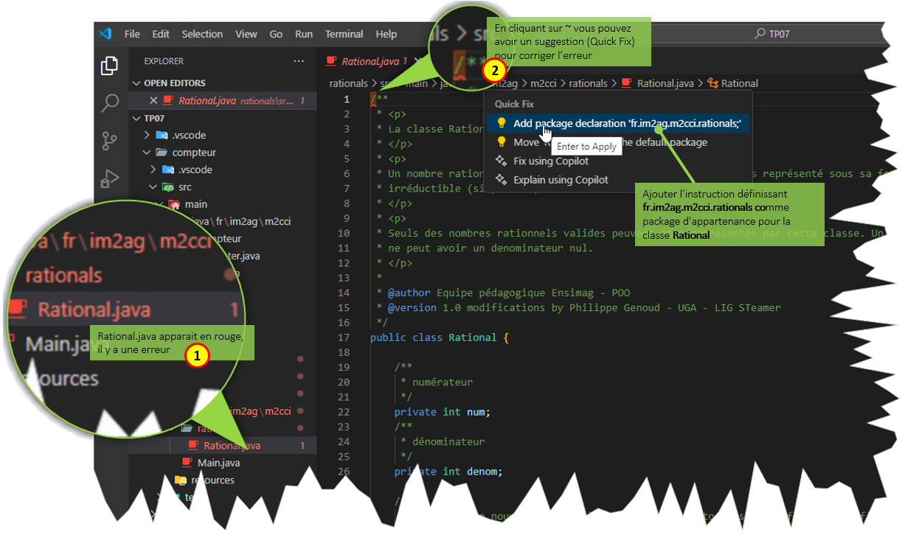Open the Source Control view
The image size is (905, 538).
[109, 140]
